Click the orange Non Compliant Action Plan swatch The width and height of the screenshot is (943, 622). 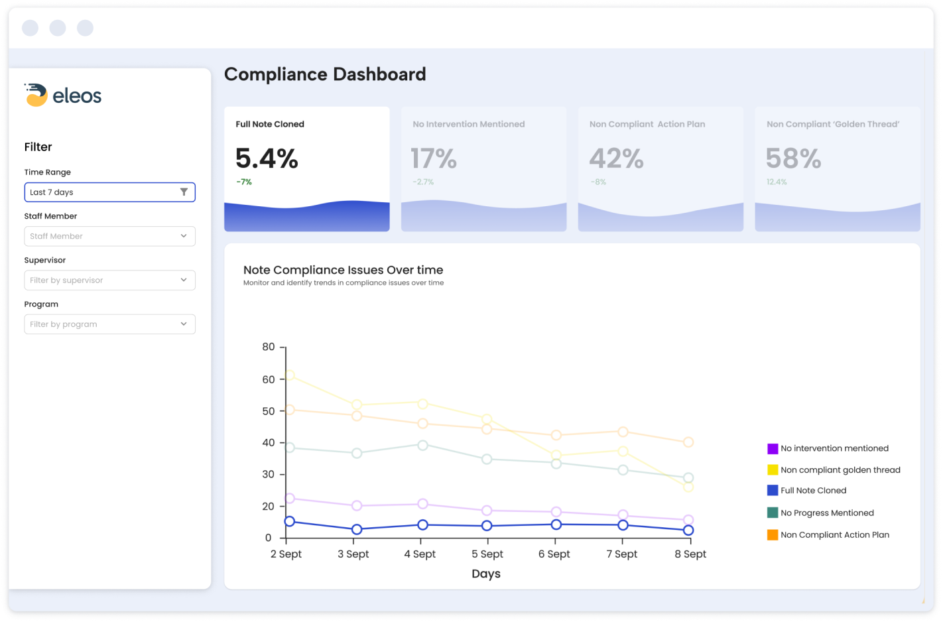tap(773, 534)
